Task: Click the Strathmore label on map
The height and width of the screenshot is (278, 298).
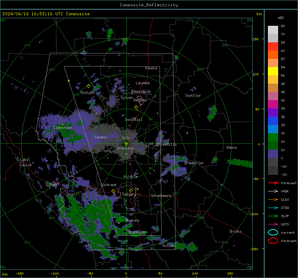Action: [x=161, y=196]
